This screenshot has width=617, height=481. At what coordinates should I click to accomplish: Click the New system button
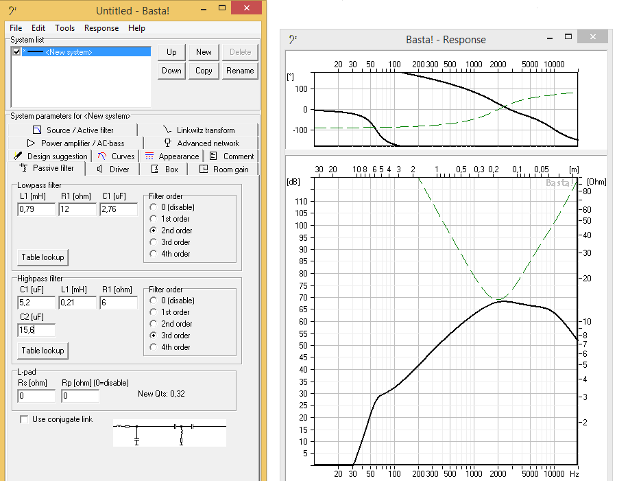[x=204, y=52]
